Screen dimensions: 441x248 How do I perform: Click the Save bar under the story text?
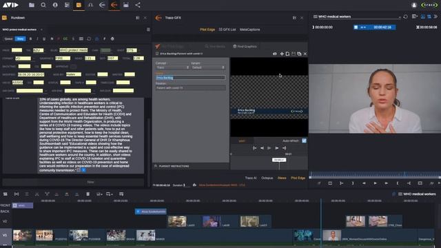[x=73, y=182]
